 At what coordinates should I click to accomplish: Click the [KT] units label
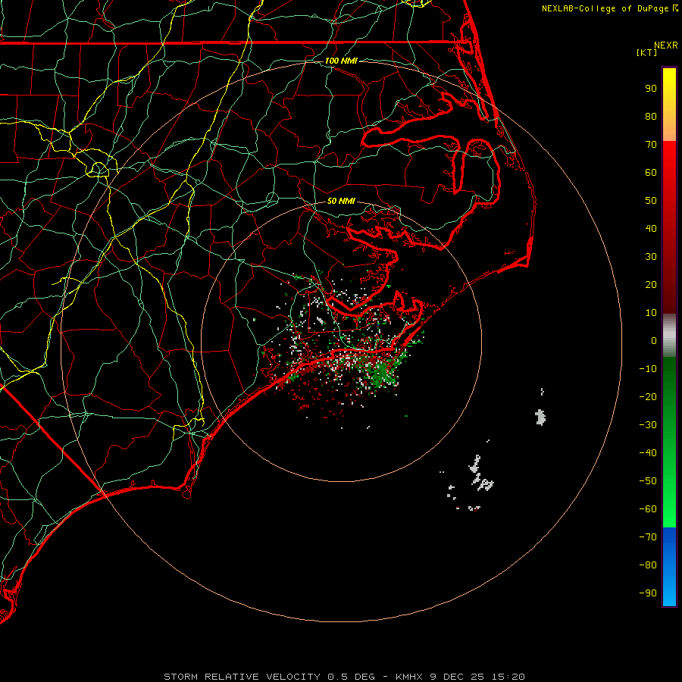point(648,53)
